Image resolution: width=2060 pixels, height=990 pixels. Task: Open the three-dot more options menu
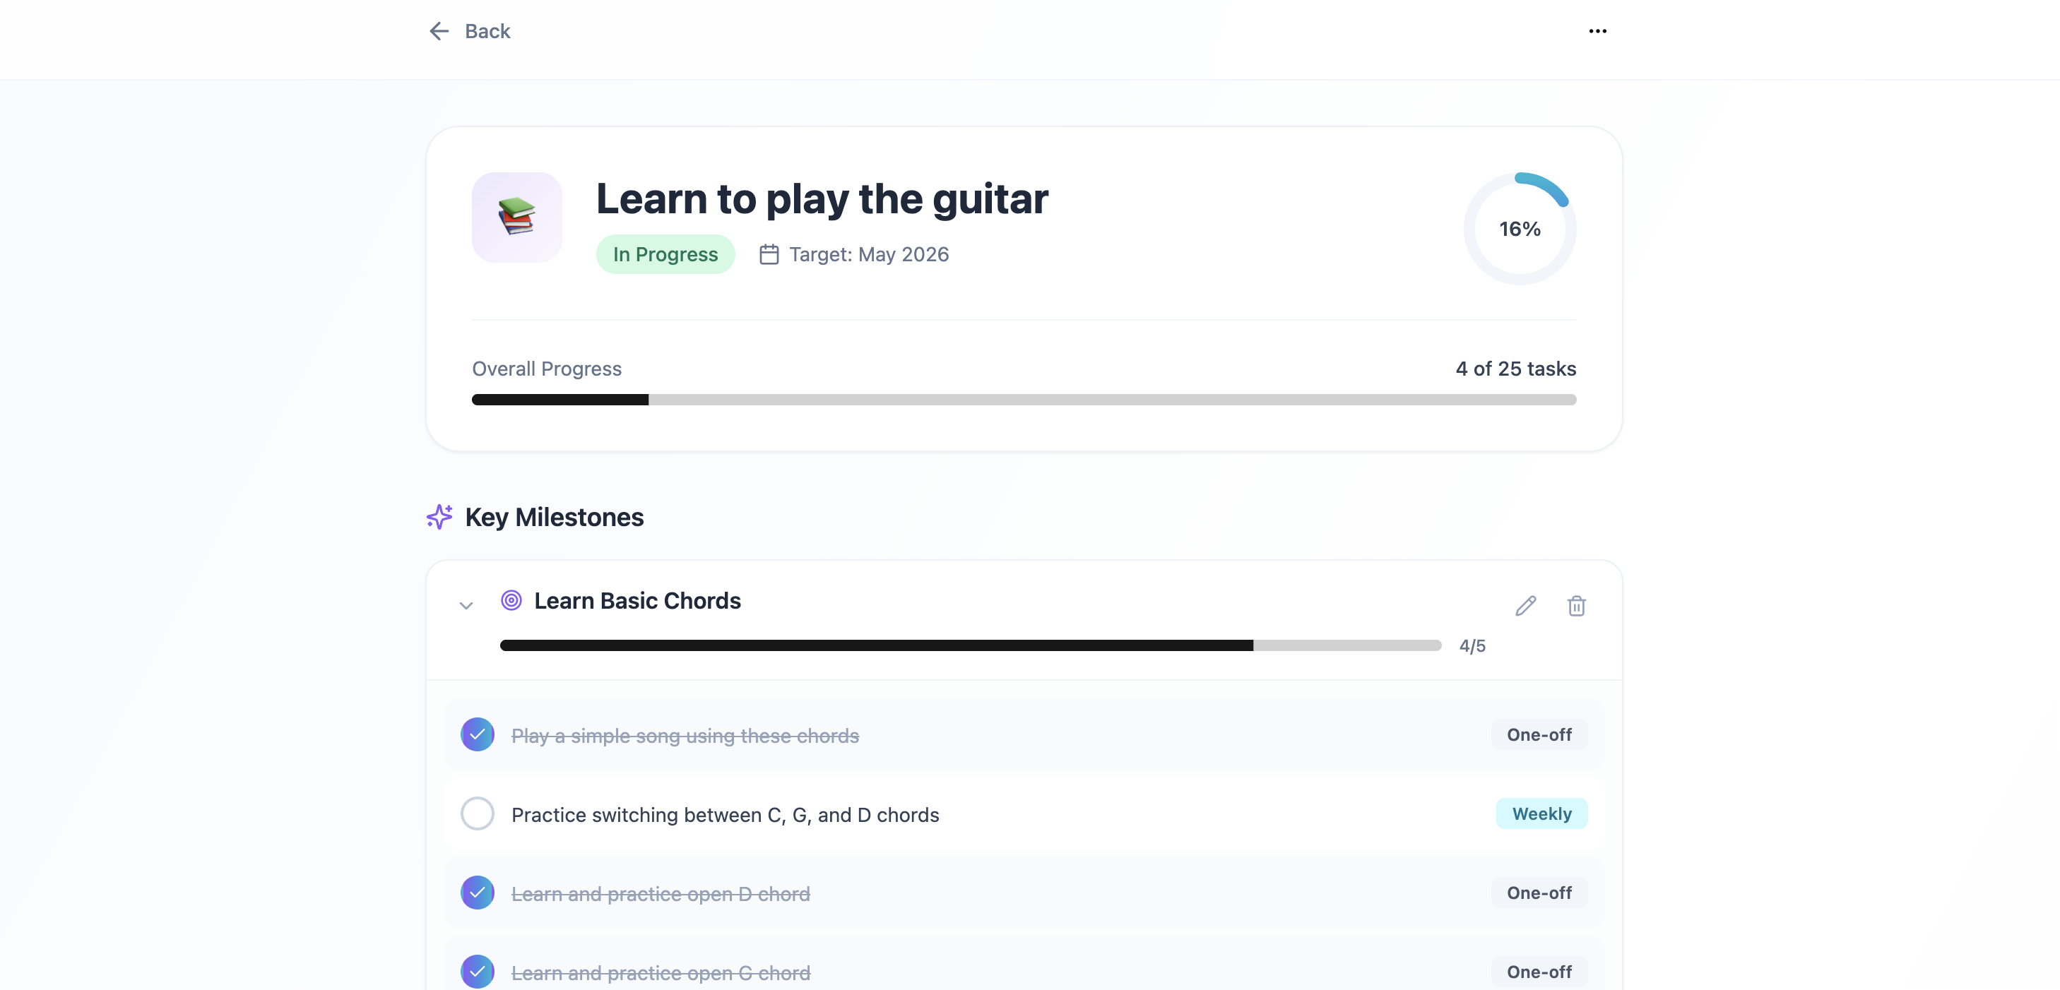(x=1597, y=31)
